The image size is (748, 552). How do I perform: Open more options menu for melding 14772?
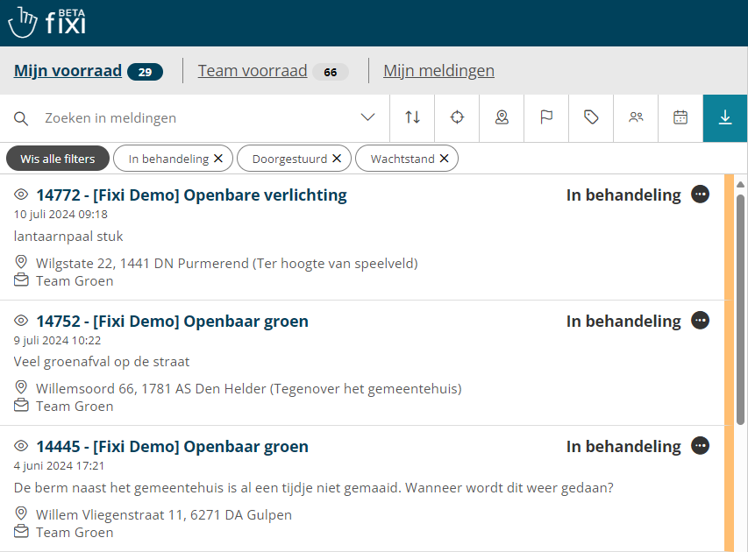(701, 195)
